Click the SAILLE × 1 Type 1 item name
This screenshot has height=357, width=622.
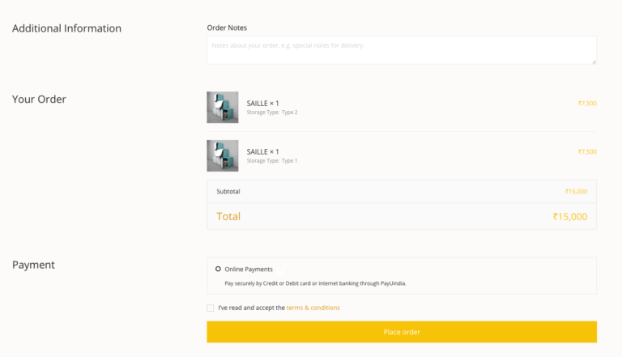[x=262, y=151]
